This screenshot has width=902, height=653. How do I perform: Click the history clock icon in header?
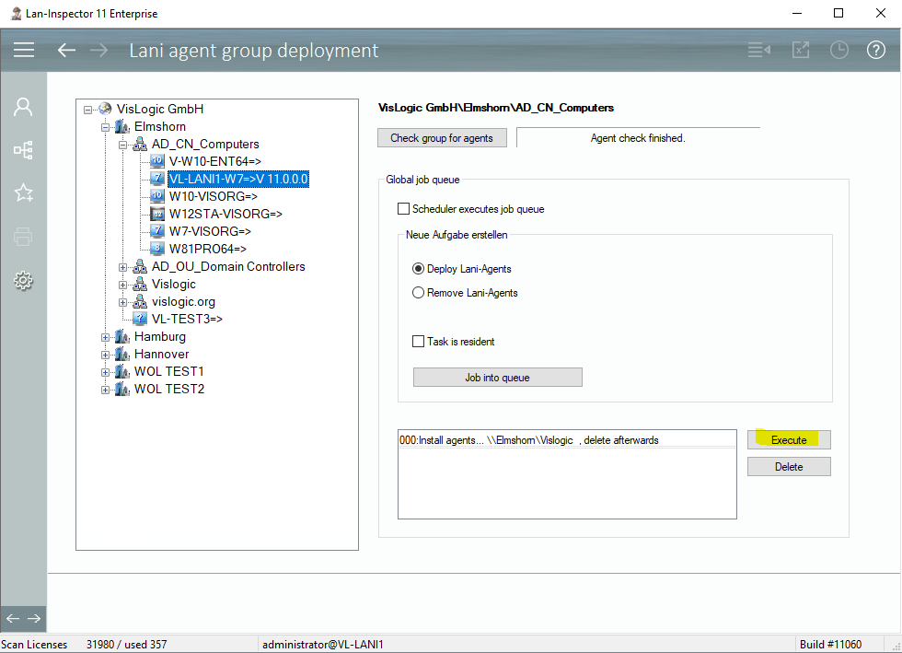[x=838, y=50]
